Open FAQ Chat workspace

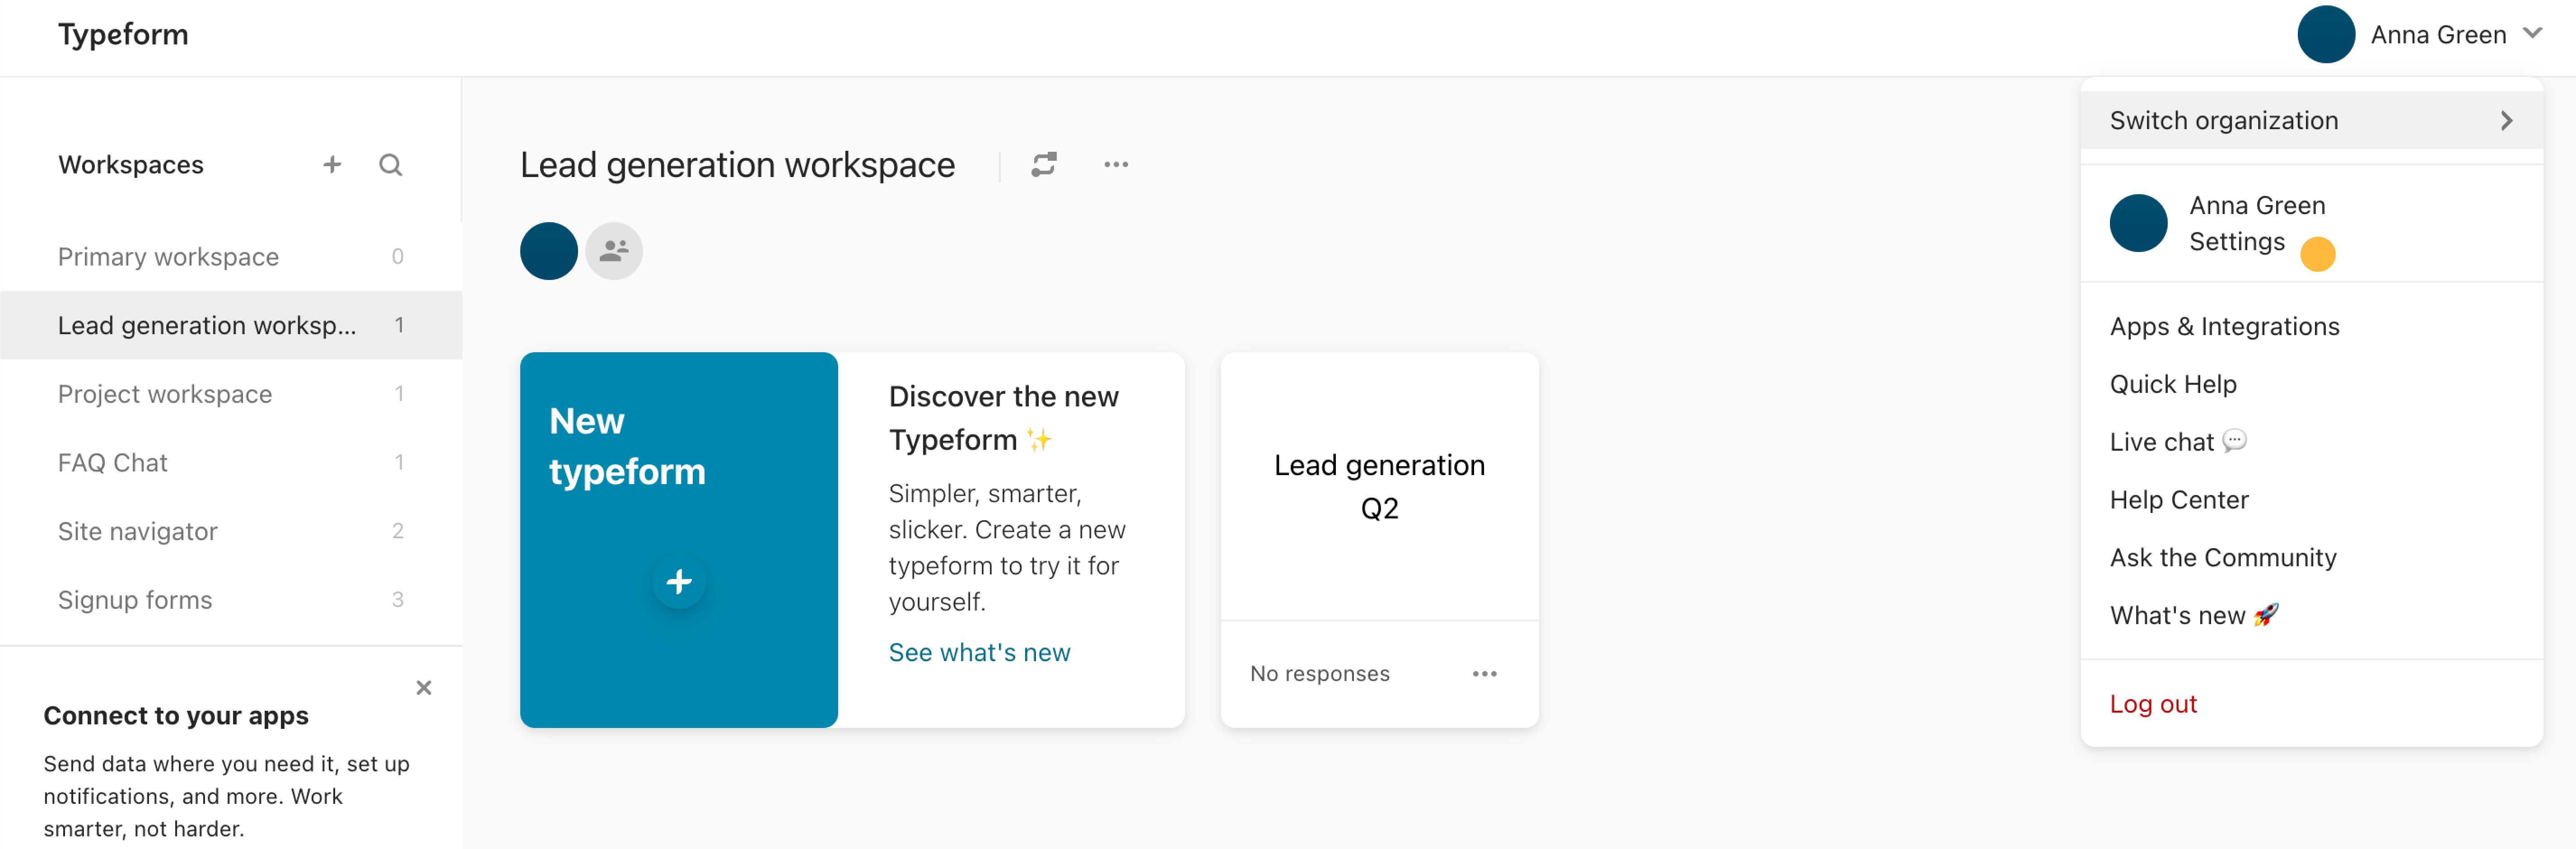231,463
